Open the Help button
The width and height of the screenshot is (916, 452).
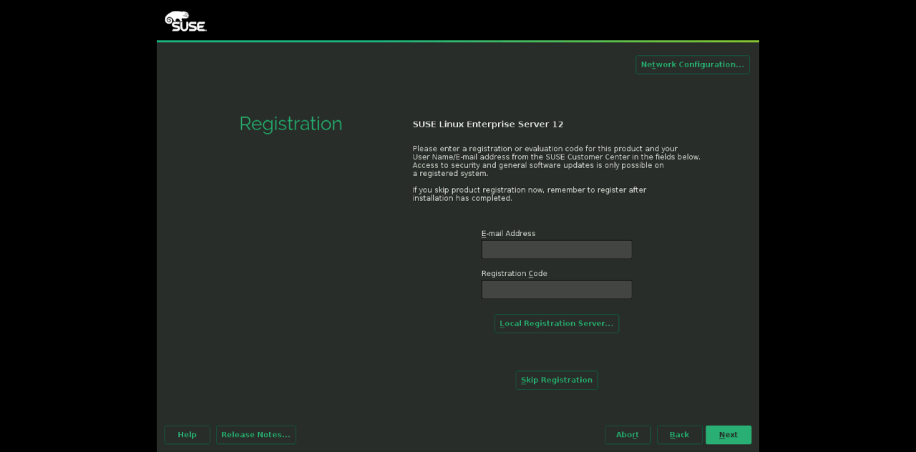click(187, 435)
